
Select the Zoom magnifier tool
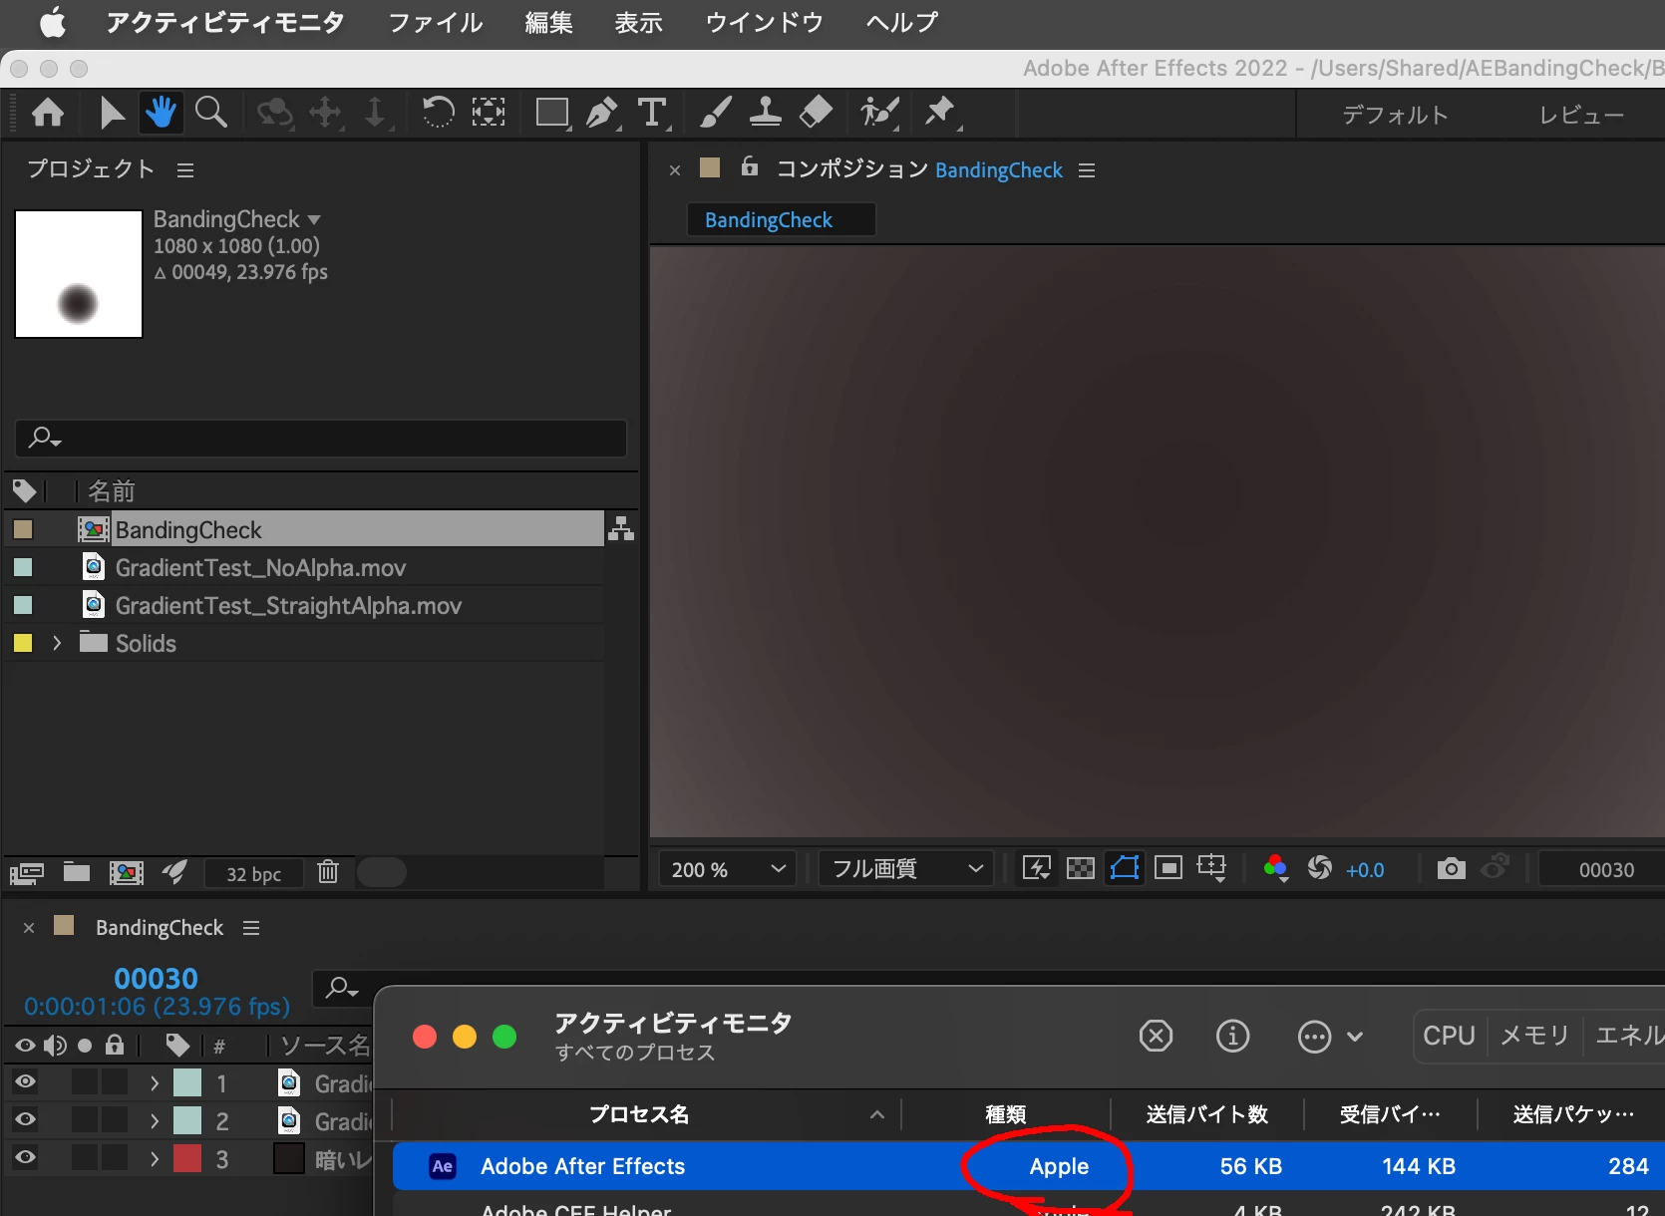[x=210, y=112]
